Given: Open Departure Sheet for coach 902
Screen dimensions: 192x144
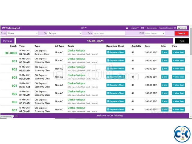Looking at the screenshot, I should click(x=116, y=69).
